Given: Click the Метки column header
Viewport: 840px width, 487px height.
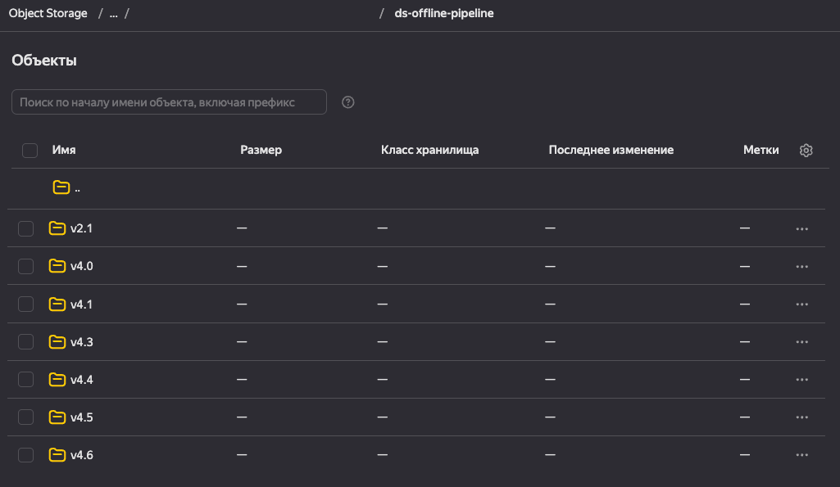Looking at the screenshot, I should 761,150.
